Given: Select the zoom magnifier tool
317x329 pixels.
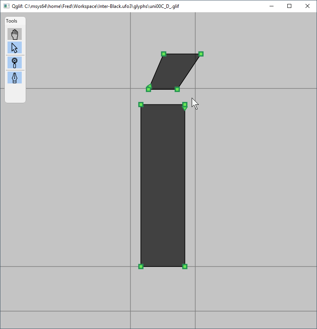Looking at the screenshot, I should click(x=15, y=62).
